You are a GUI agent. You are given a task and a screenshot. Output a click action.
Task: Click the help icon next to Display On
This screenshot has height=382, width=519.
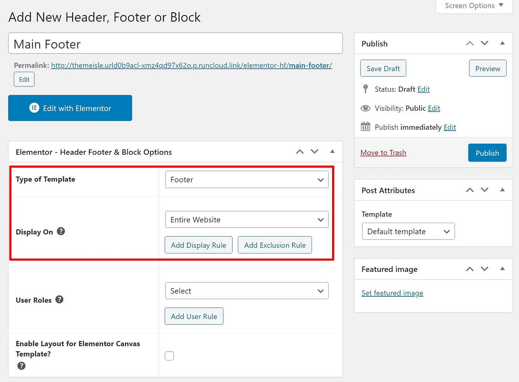[x=61, y=231]
